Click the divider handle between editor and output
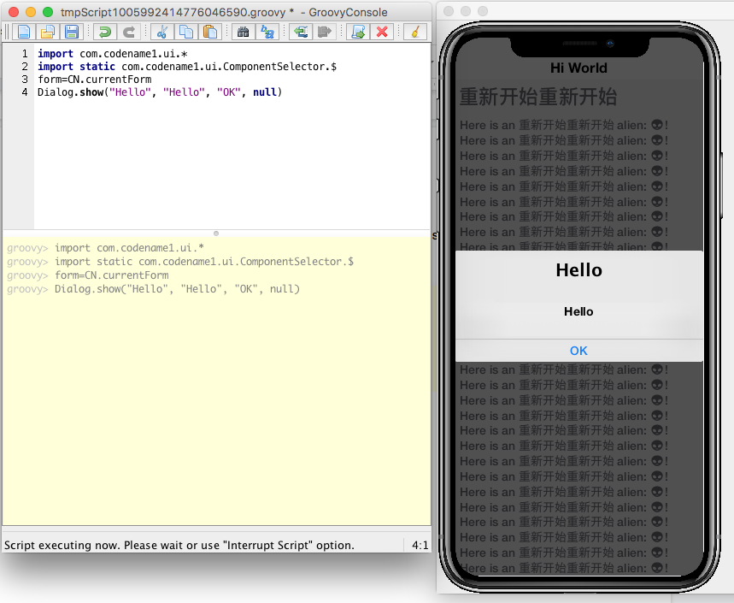Image resolution: width=734 pixels, height=603 pixels. [215, 233]
